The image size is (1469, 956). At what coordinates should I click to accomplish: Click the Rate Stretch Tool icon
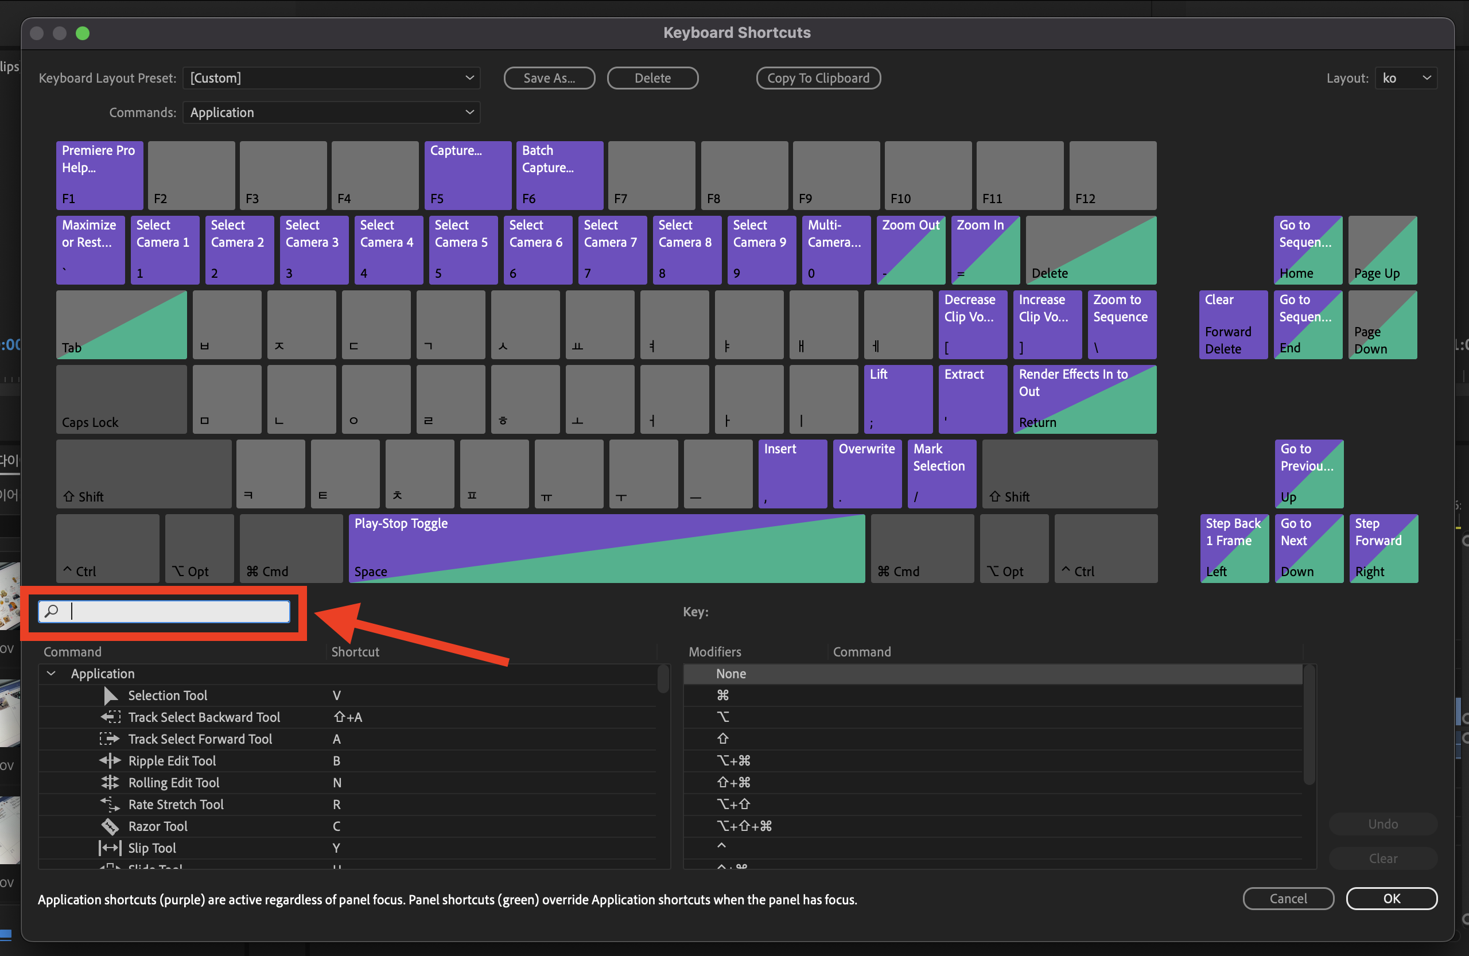(110, 804)
